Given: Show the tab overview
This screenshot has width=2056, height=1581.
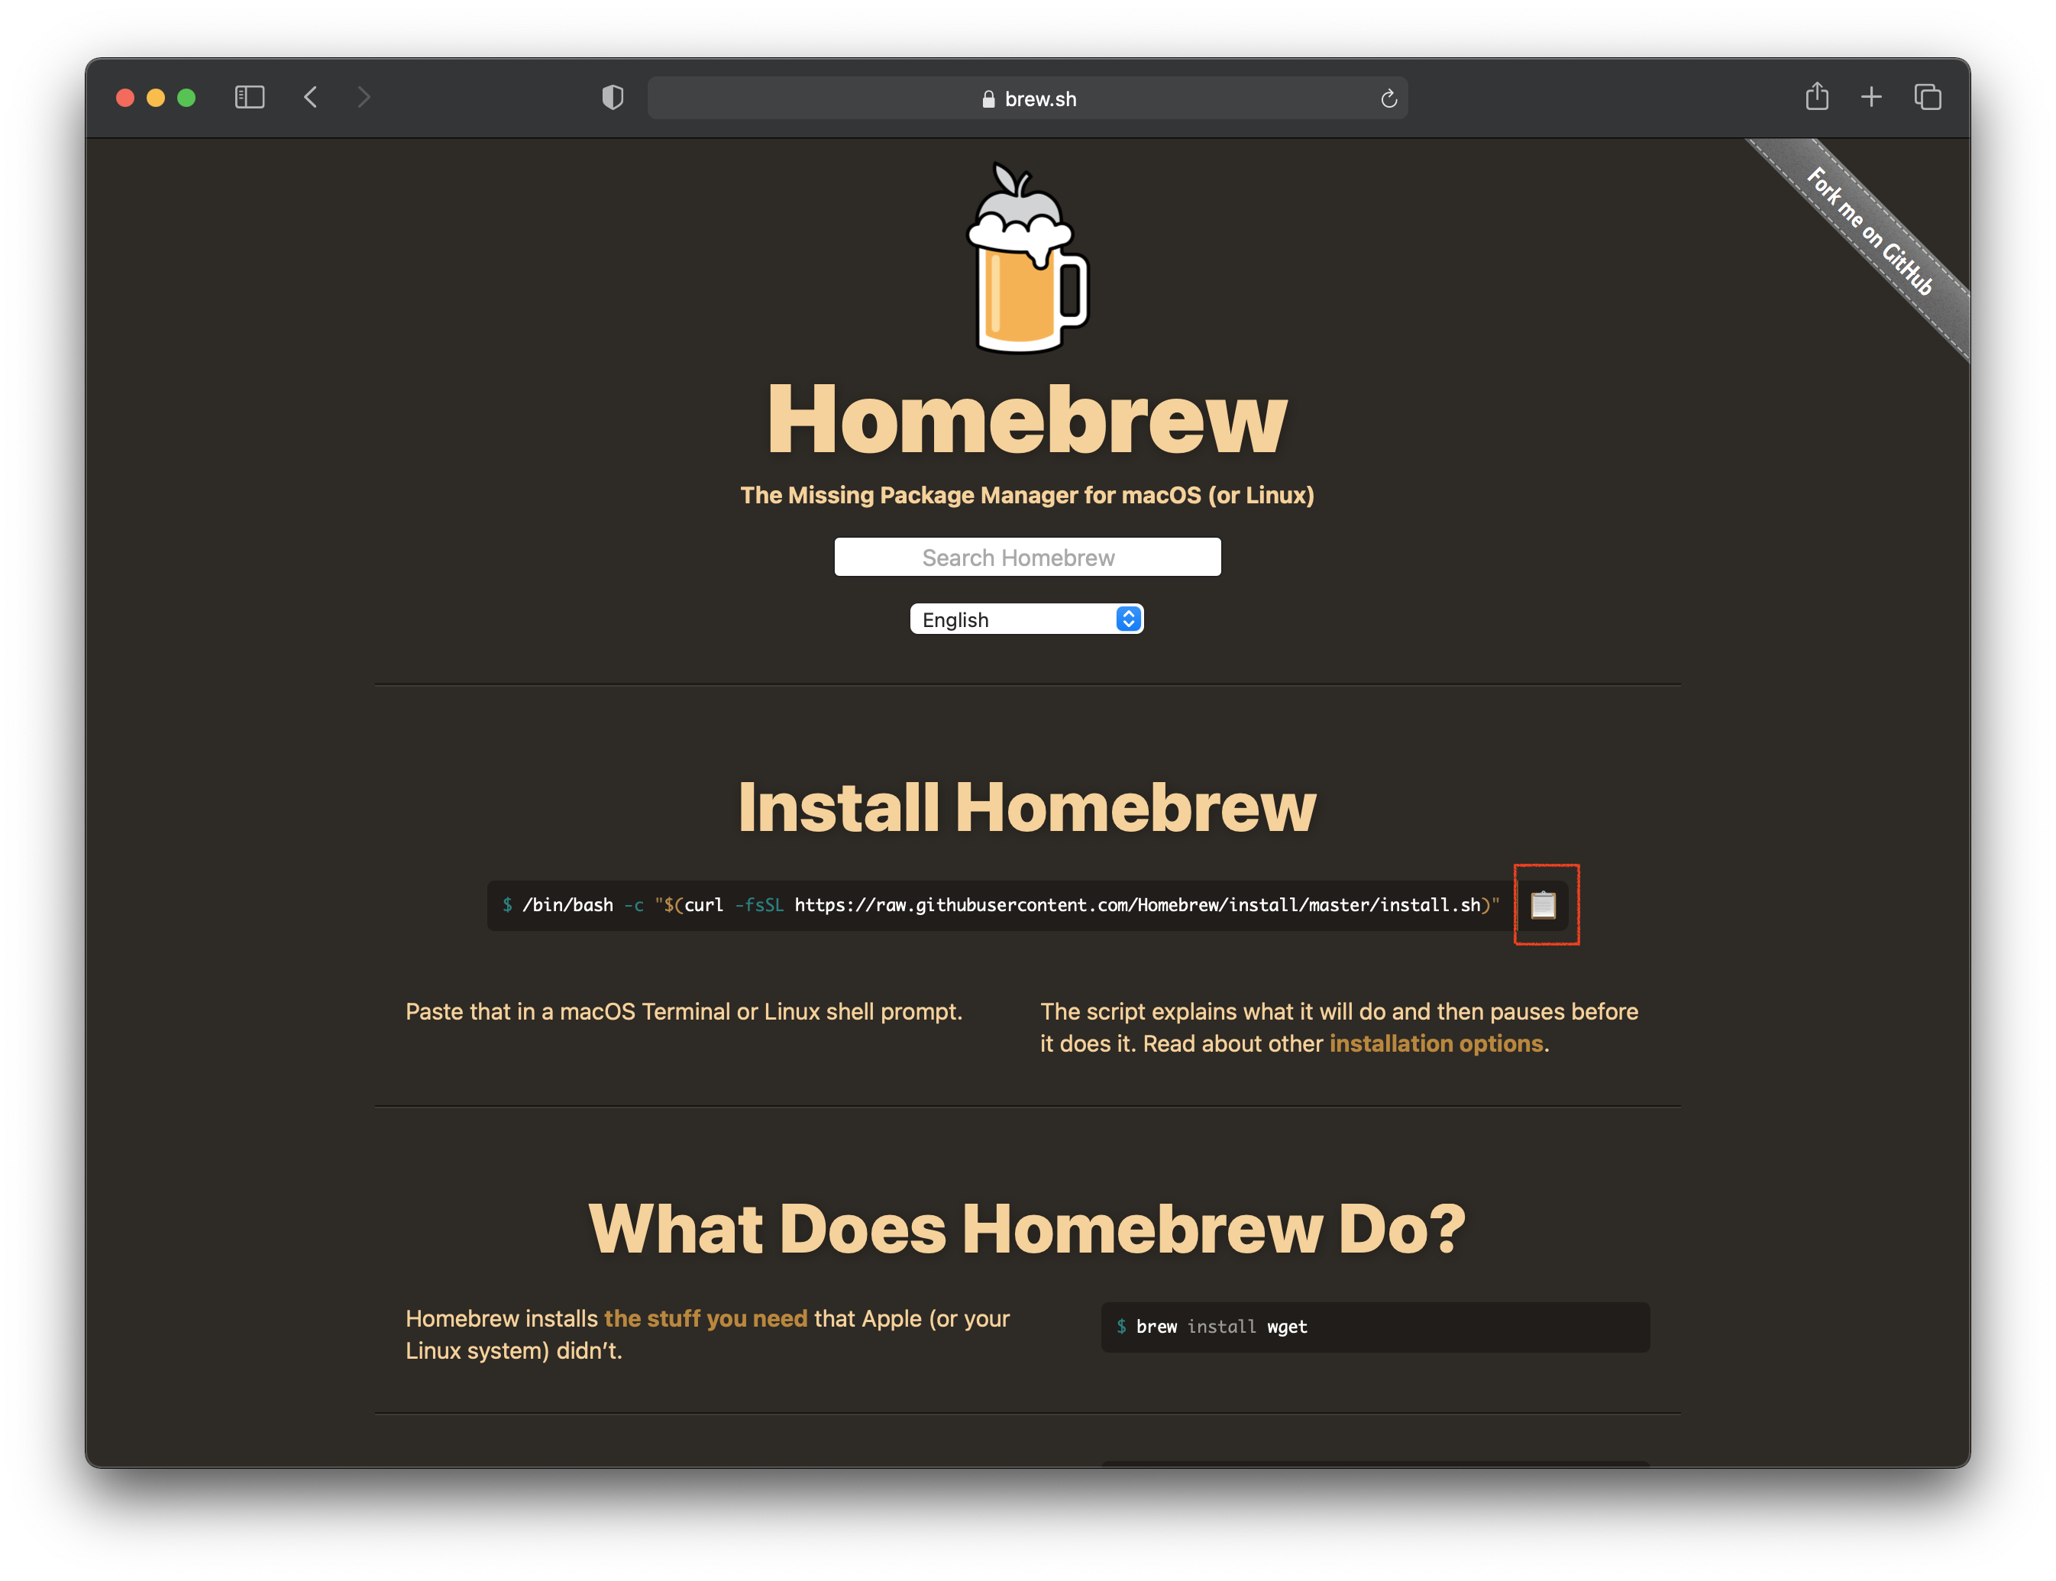Looking at the screenshot, I should click(x=1928, y=97).
